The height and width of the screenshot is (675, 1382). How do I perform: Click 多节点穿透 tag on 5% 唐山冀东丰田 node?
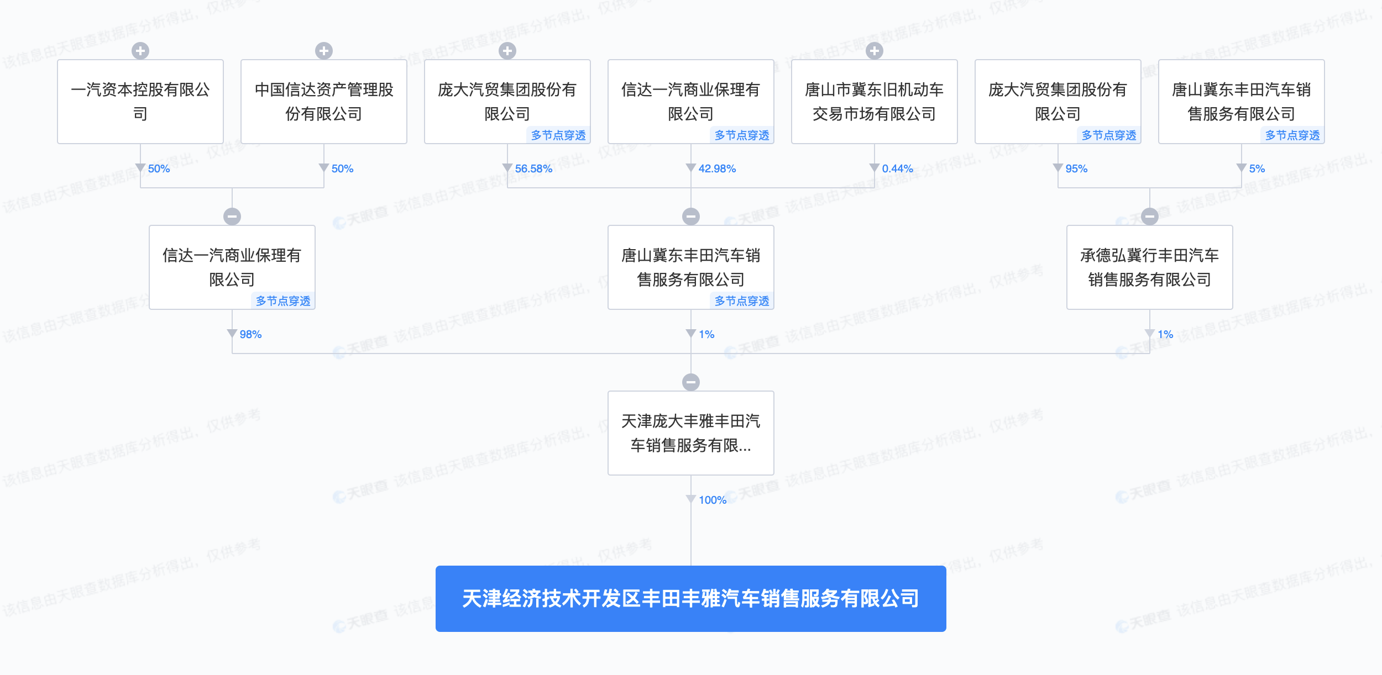pyautogui.click(x=1292, y=135)
